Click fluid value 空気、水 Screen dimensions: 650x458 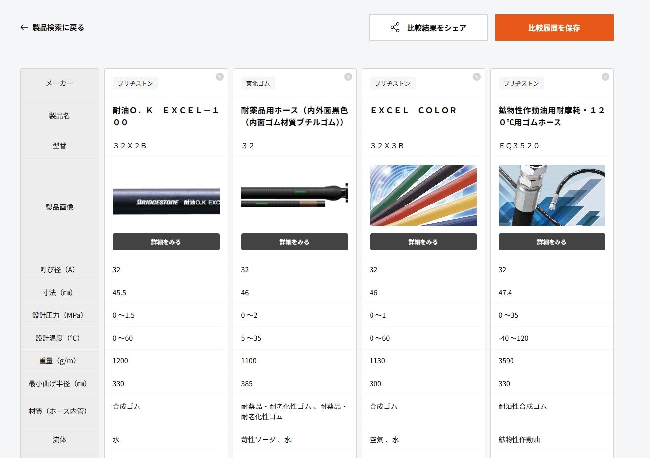pos(384,440)
